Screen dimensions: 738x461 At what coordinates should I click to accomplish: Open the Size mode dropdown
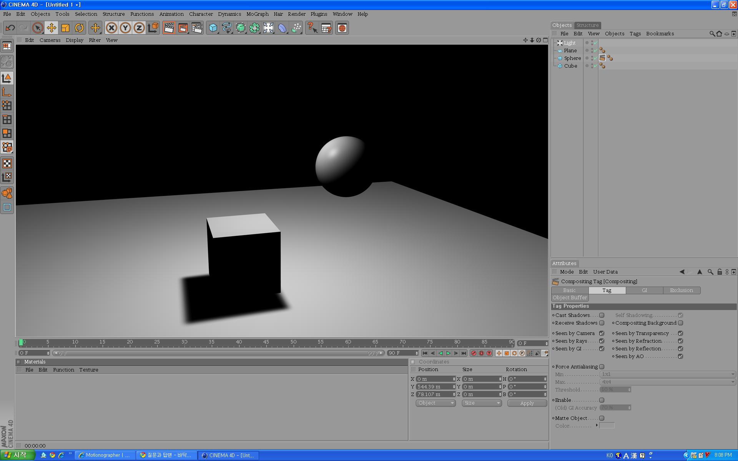(x=482, y=403)
